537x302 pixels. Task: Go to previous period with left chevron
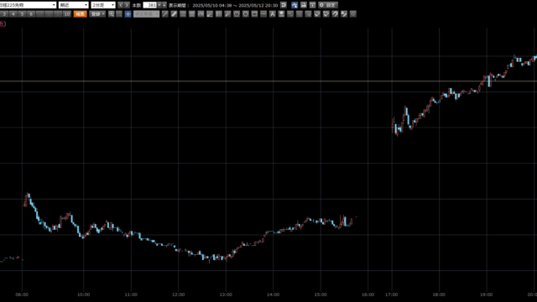tap(121, 5)
